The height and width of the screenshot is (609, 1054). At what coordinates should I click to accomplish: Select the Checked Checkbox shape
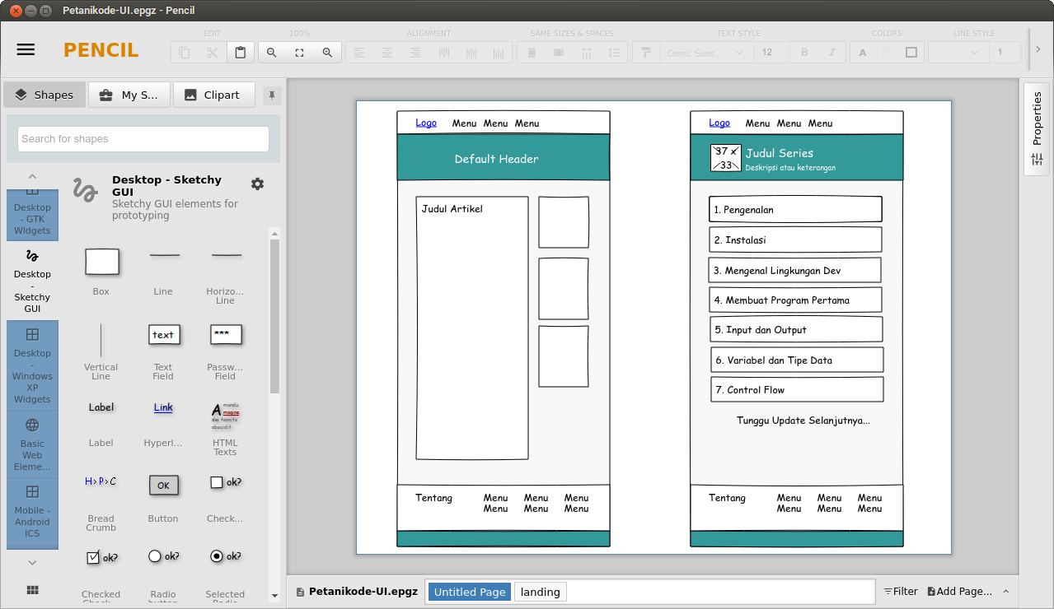point(101,557)
